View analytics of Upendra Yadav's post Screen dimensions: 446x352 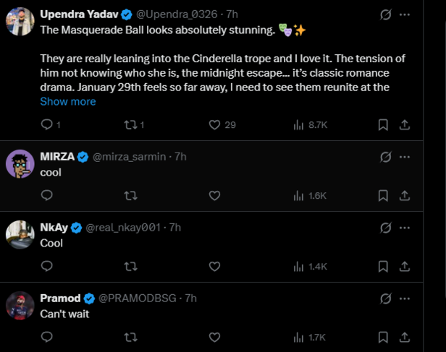click(298, 125)
